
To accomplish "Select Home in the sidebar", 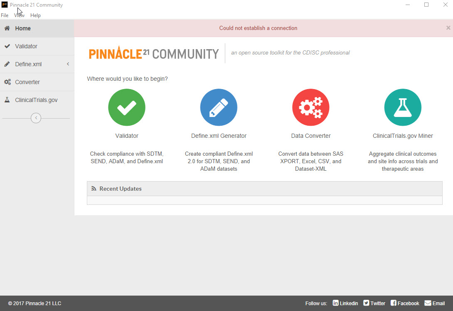I will (37, 28).
